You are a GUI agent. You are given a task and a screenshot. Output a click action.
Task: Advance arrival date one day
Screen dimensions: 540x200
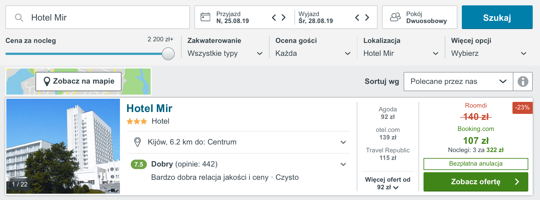[x=284, y=17]
